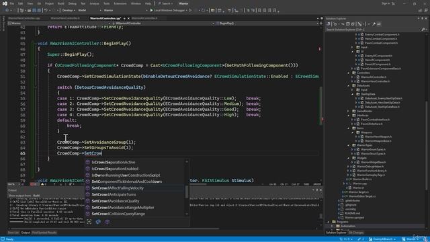Click Solution Explorer show all files icon
This screenshot has width=430, height=242.
point(353,24)
